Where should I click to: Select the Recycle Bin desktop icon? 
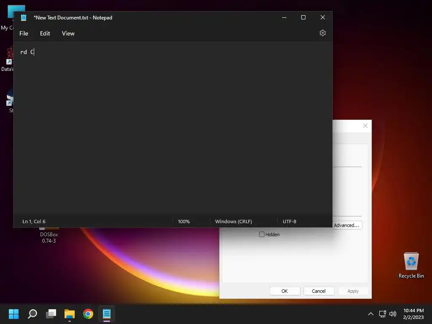coord(411,265)
